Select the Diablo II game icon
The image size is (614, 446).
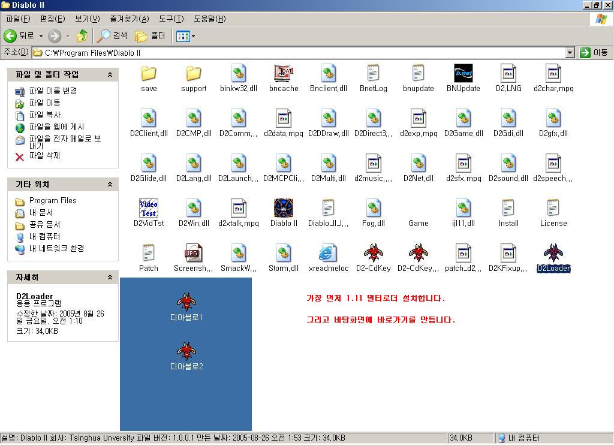point(284,209)
